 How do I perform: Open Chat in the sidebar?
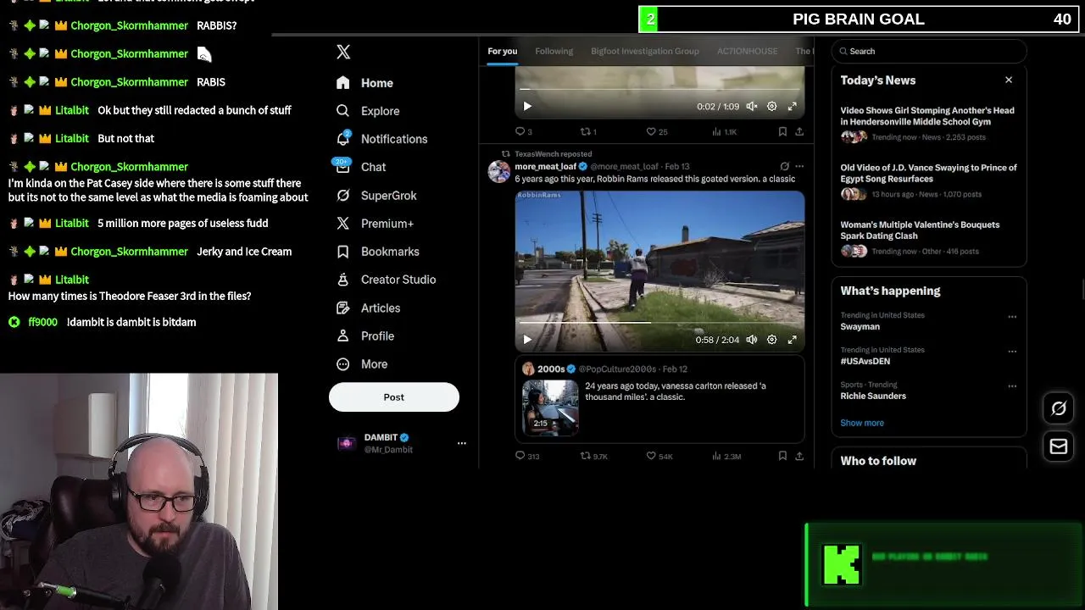[x=360, y=167]
